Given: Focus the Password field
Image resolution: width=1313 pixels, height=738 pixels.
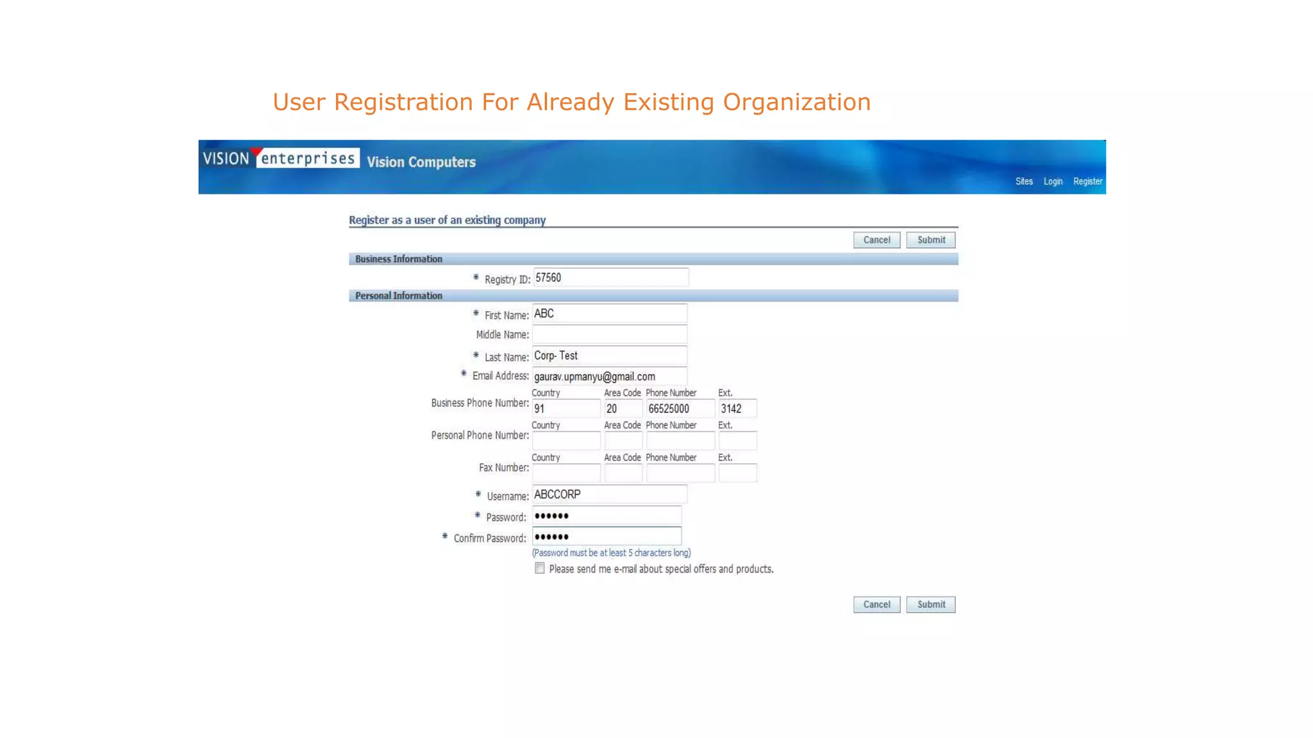Looking at the screenshot, I should tap(606, 516).
